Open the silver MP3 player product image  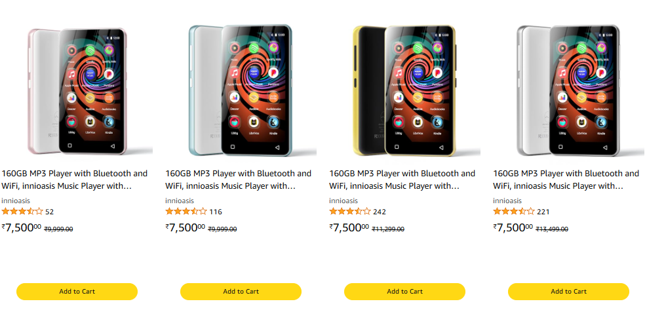coord(568,90)
